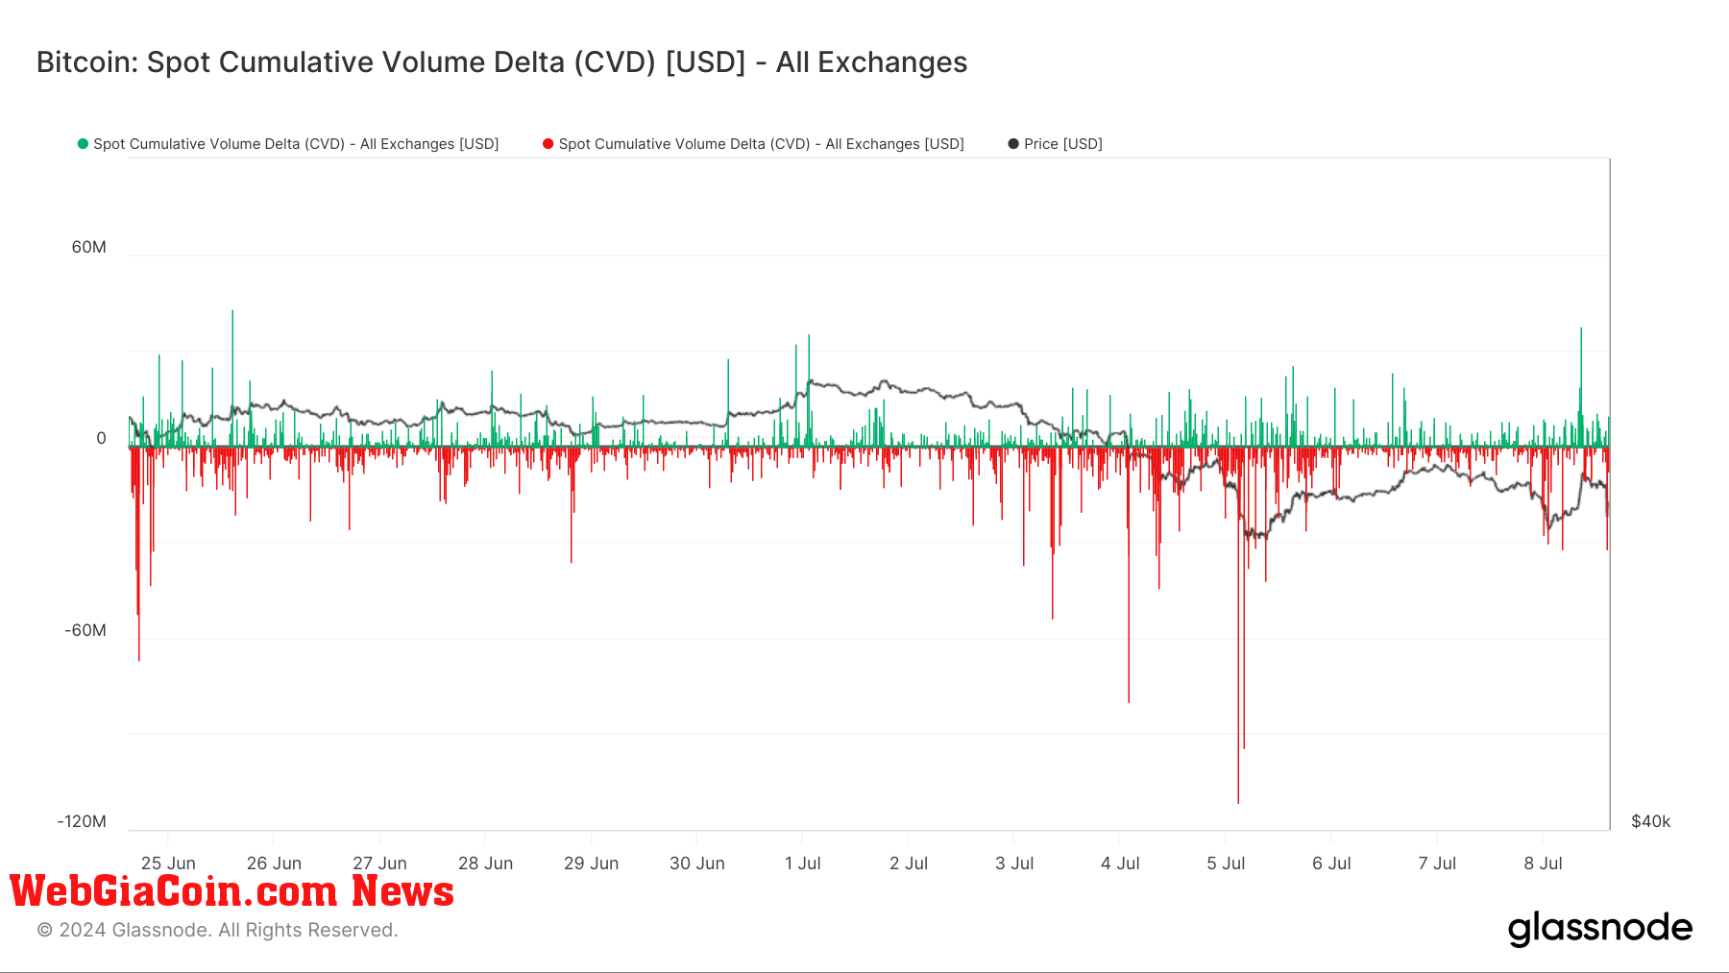The width and height of the screenshot is (1729, 973).
Task: Click the 5 Jul date label
Action: pos(1225,864)
